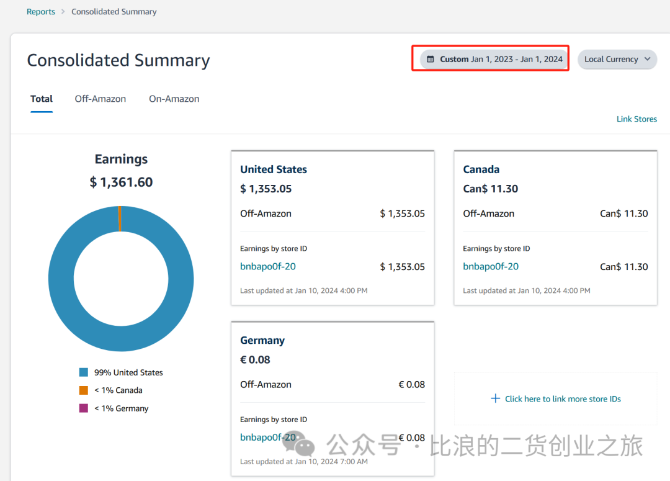The width and height of the screenshot is (670, 481).
Task: Open the Link Stores link
Action: coord(636,119)
